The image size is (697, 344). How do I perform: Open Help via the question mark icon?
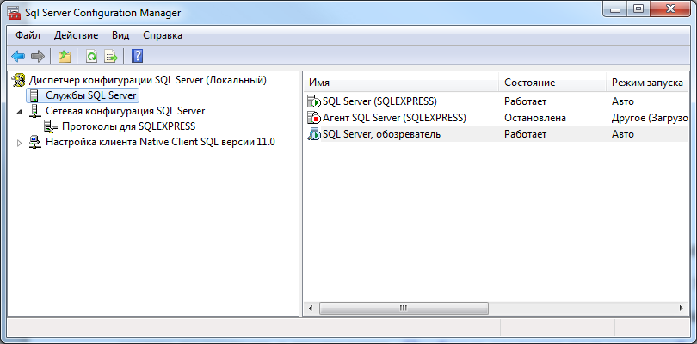tap(137, 57)
